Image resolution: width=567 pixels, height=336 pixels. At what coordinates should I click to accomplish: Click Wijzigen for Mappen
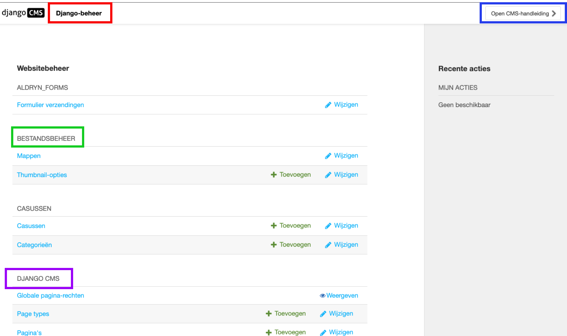pos(341,156)
